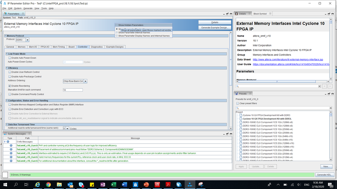The width and height of the screenshot is (337, 189).
Task: Open Adobe Acrobat from the taskbar
Action: [x=168, y=185]
